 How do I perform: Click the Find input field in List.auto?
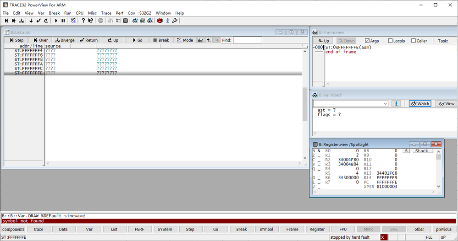click(x=248, y=40)
